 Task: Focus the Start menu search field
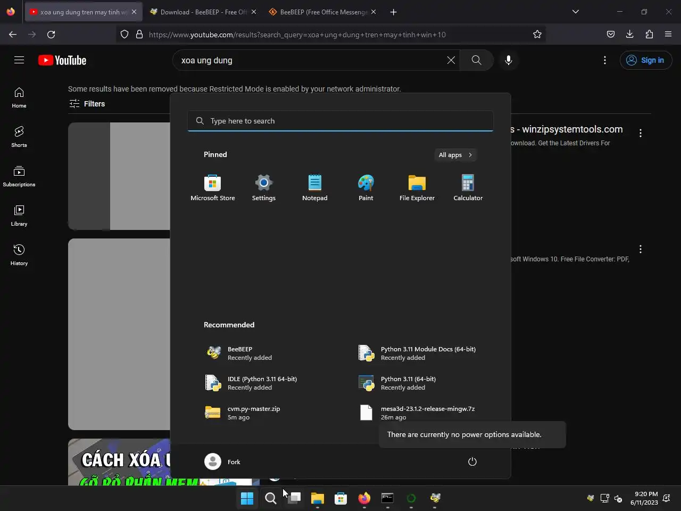(x=340, y=121)
